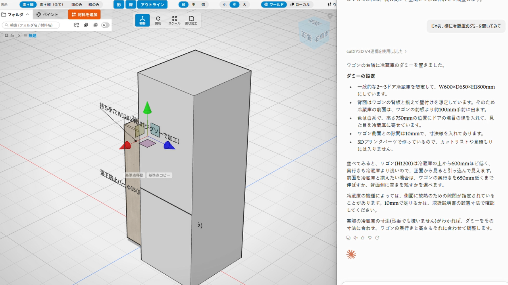Click the retry response icon in chat
This screenshot has width=508, height=285.
click(x=377, y=237)
